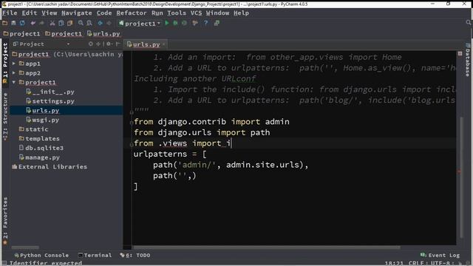Open the Terminal tool window
Screen dimensions: 473x266
tap(95, 255)
